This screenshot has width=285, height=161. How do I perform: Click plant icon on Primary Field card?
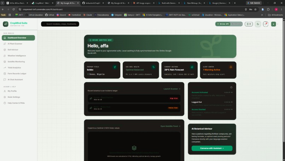click(x=115, y=67)
